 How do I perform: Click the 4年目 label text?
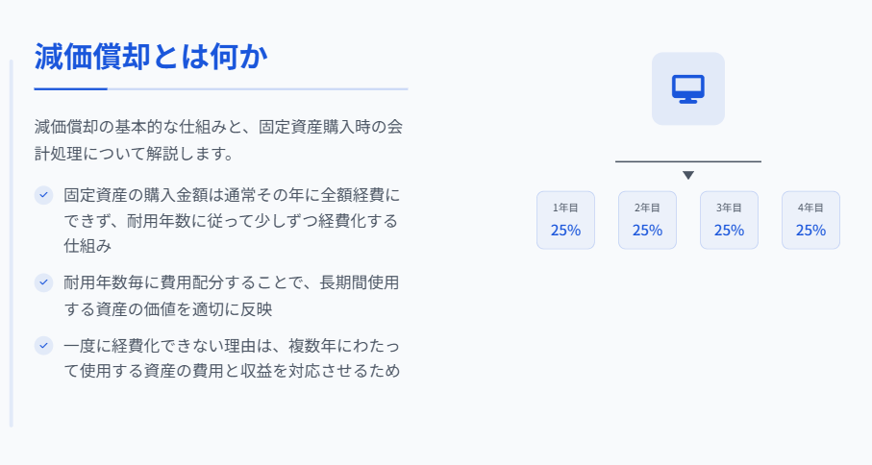pos(810,208)
